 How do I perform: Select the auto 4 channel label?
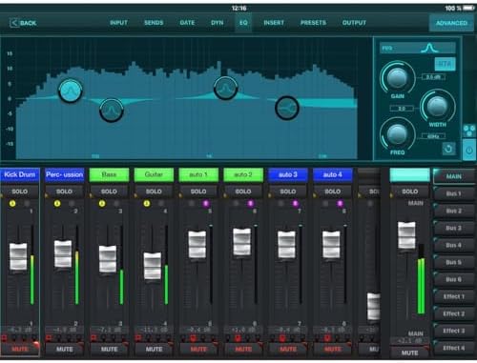tap(333, 174)
